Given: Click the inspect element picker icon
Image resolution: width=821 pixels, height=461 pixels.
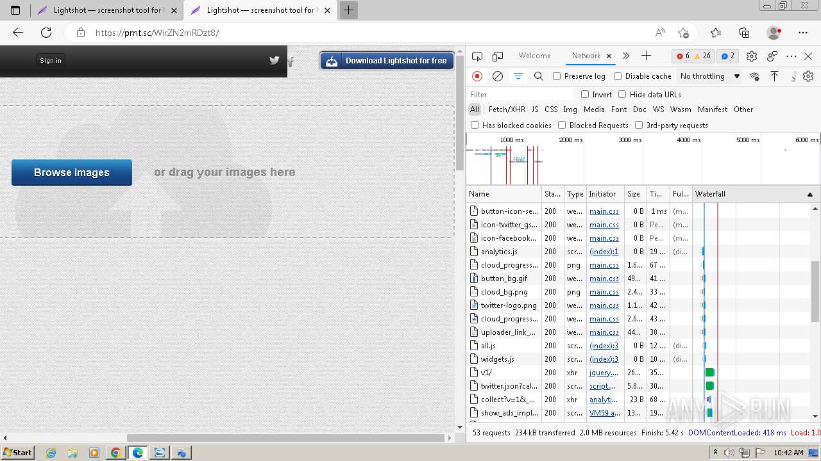Looking at the screenshot, I should [477, 56].
